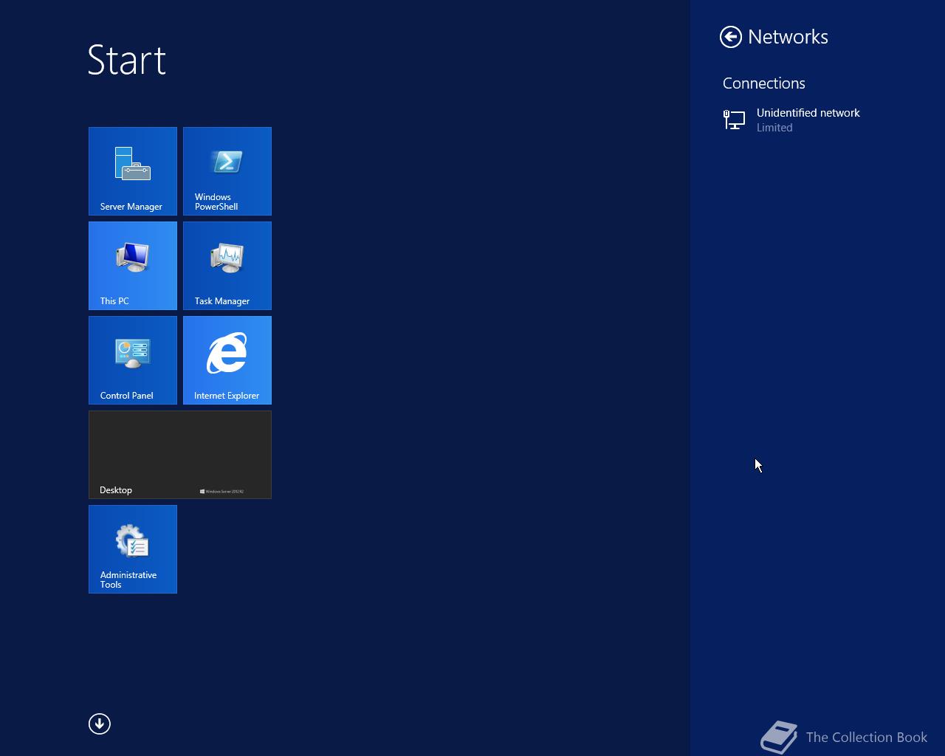Go back from the Networks pane
Screen dimensions: 945x756
coord(731,37)
